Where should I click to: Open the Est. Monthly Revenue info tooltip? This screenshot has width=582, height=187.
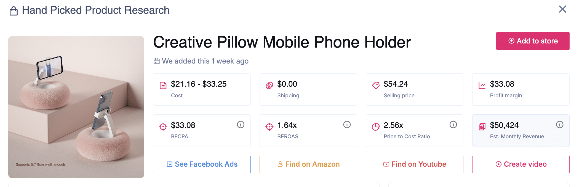[560, 124]
